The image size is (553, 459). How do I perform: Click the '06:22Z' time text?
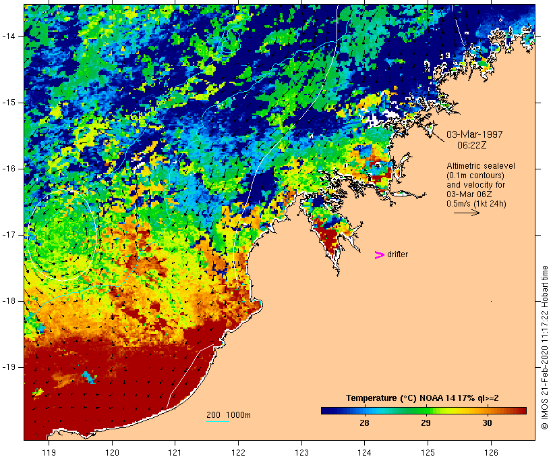[x=472, y=145]
